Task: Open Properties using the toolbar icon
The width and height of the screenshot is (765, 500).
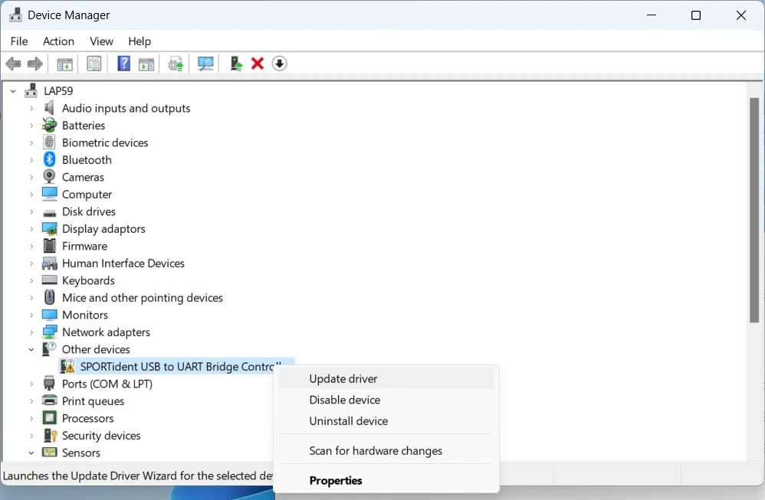Action: [94, 64]
